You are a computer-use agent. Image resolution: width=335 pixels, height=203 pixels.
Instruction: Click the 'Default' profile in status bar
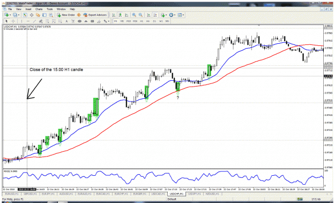pos(172,199)
